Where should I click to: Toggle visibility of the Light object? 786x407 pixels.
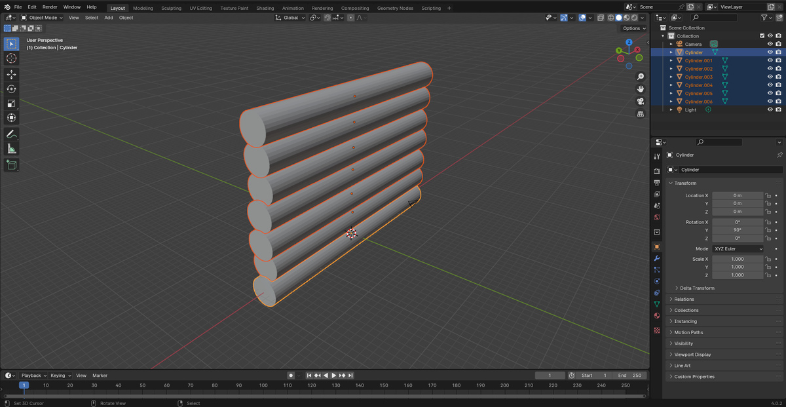tap(770, 109)
